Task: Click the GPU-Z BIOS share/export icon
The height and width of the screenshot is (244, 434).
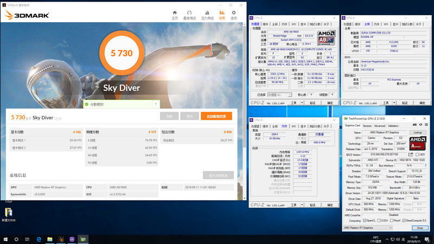Action: (x=411, y=155)
